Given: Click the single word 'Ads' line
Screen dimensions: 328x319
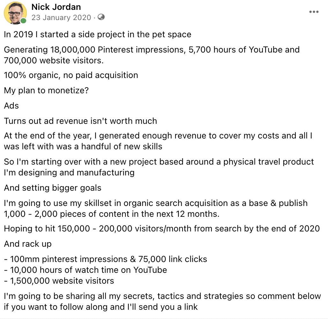Looking at the screenshot, I should [11, 106].
